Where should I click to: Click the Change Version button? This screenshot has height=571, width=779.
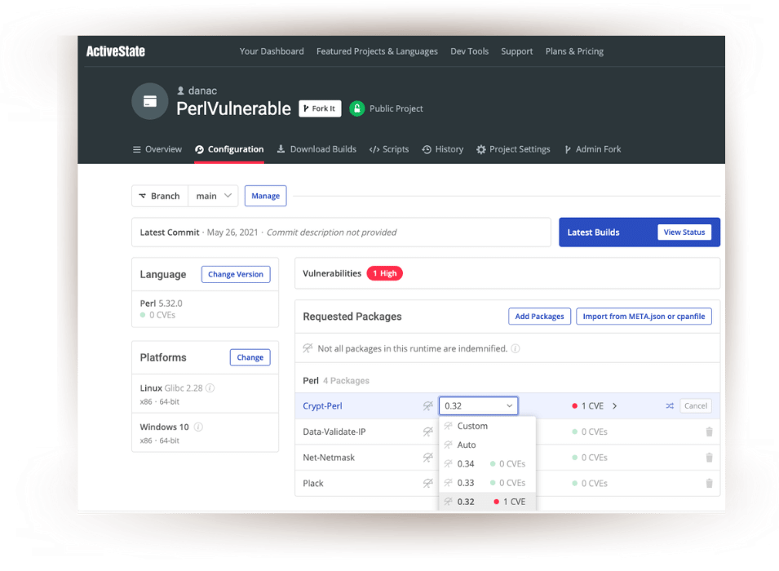tap(236, 274)
